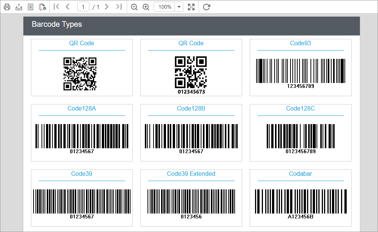Click the Codabar title text
Screen dimensions: 378x232
pos(300,174)
